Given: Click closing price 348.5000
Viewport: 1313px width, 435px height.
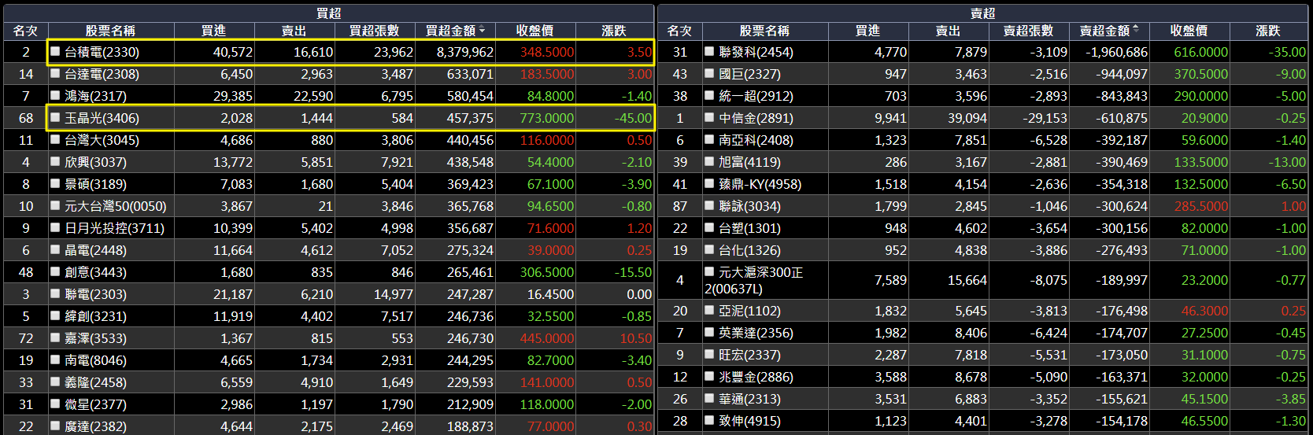Looking at the screenshot, I should pos(547,52).
